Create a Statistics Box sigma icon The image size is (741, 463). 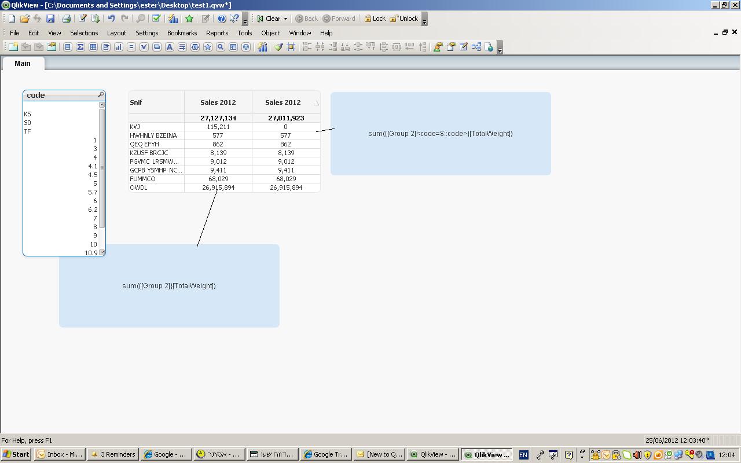(80, 47)
